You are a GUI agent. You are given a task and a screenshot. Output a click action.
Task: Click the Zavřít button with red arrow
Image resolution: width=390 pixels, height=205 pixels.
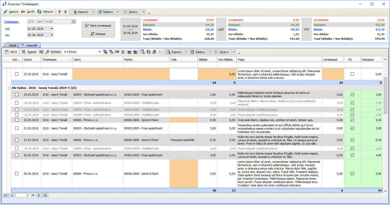28,12
